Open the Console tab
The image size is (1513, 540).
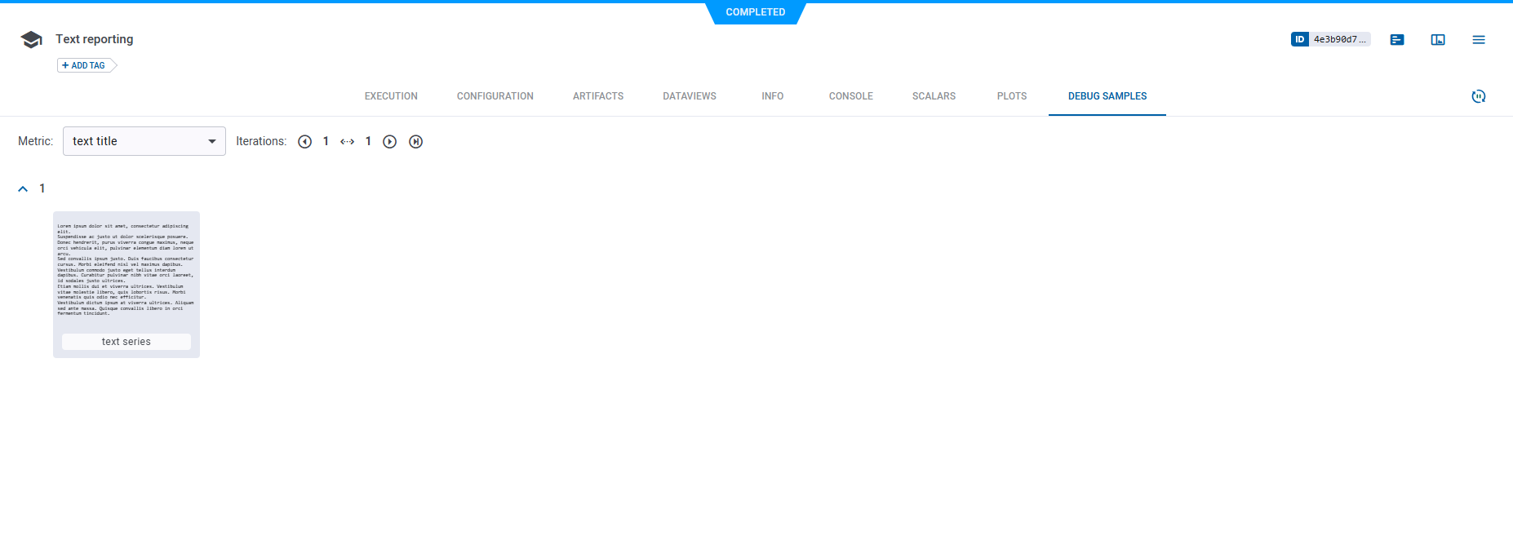tap(850, 96)
